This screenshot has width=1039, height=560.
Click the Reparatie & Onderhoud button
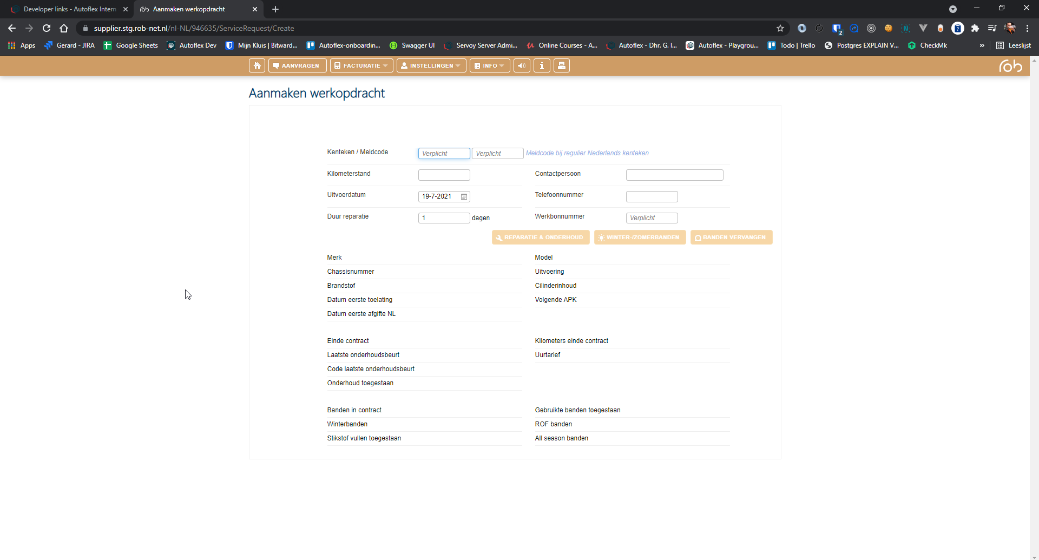click(540, 238)
